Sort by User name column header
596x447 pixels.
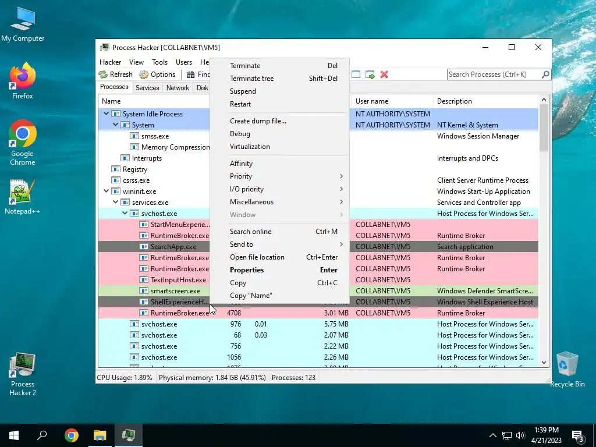click(x=392, y=101)
